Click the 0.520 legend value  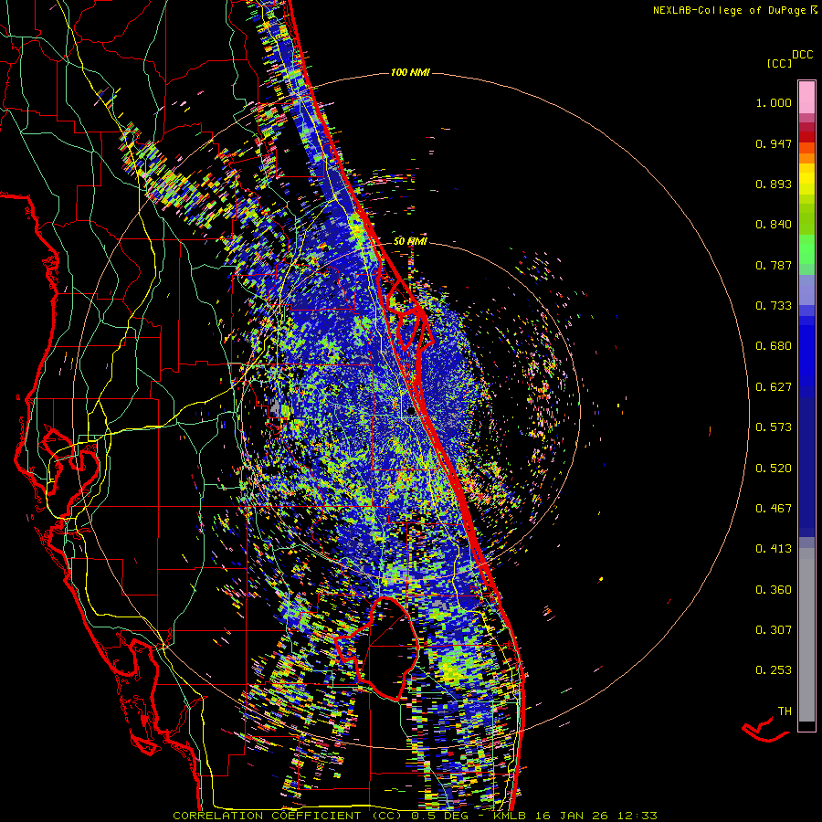774,469
